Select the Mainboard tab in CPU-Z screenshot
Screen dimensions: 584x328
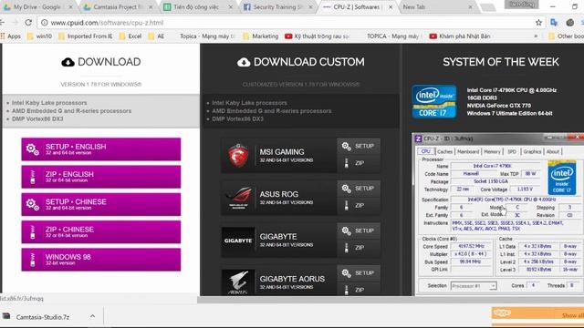468,152
